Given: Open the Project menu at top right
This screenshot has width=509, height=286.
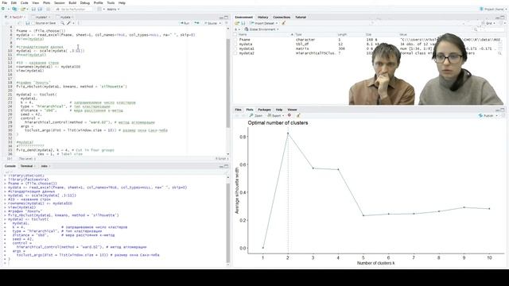Looking at the screenshot, I should click(493, 9).
